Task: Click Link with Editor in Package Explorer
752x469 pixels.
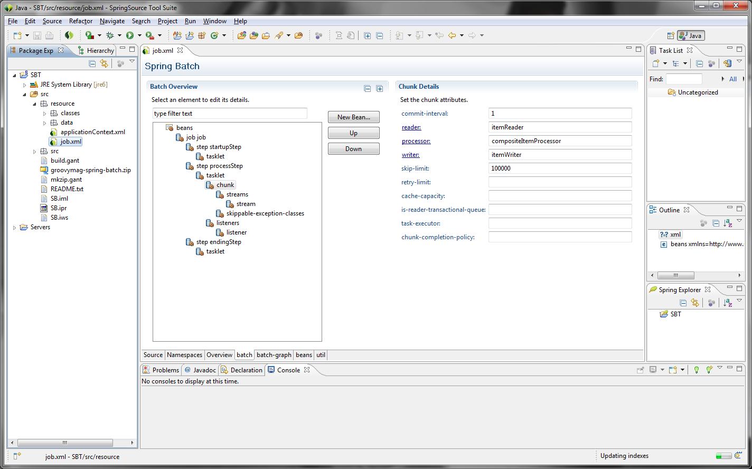Action: coord(104,64)
